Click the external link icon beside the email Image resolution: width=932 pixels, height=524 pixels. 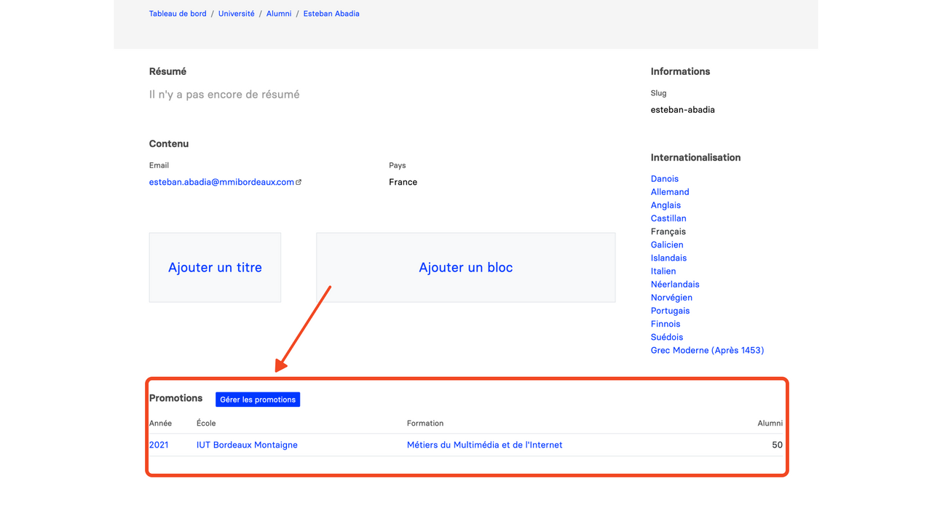[299, 183]
